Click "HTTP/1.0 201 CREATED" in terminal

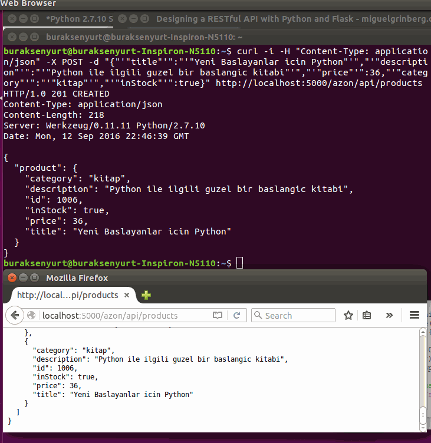point(57,94)
